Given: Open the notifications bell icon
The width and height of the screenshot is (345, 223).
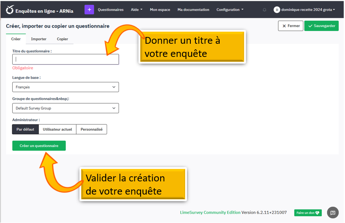Looking at the screenshot, I should [265, 10].
